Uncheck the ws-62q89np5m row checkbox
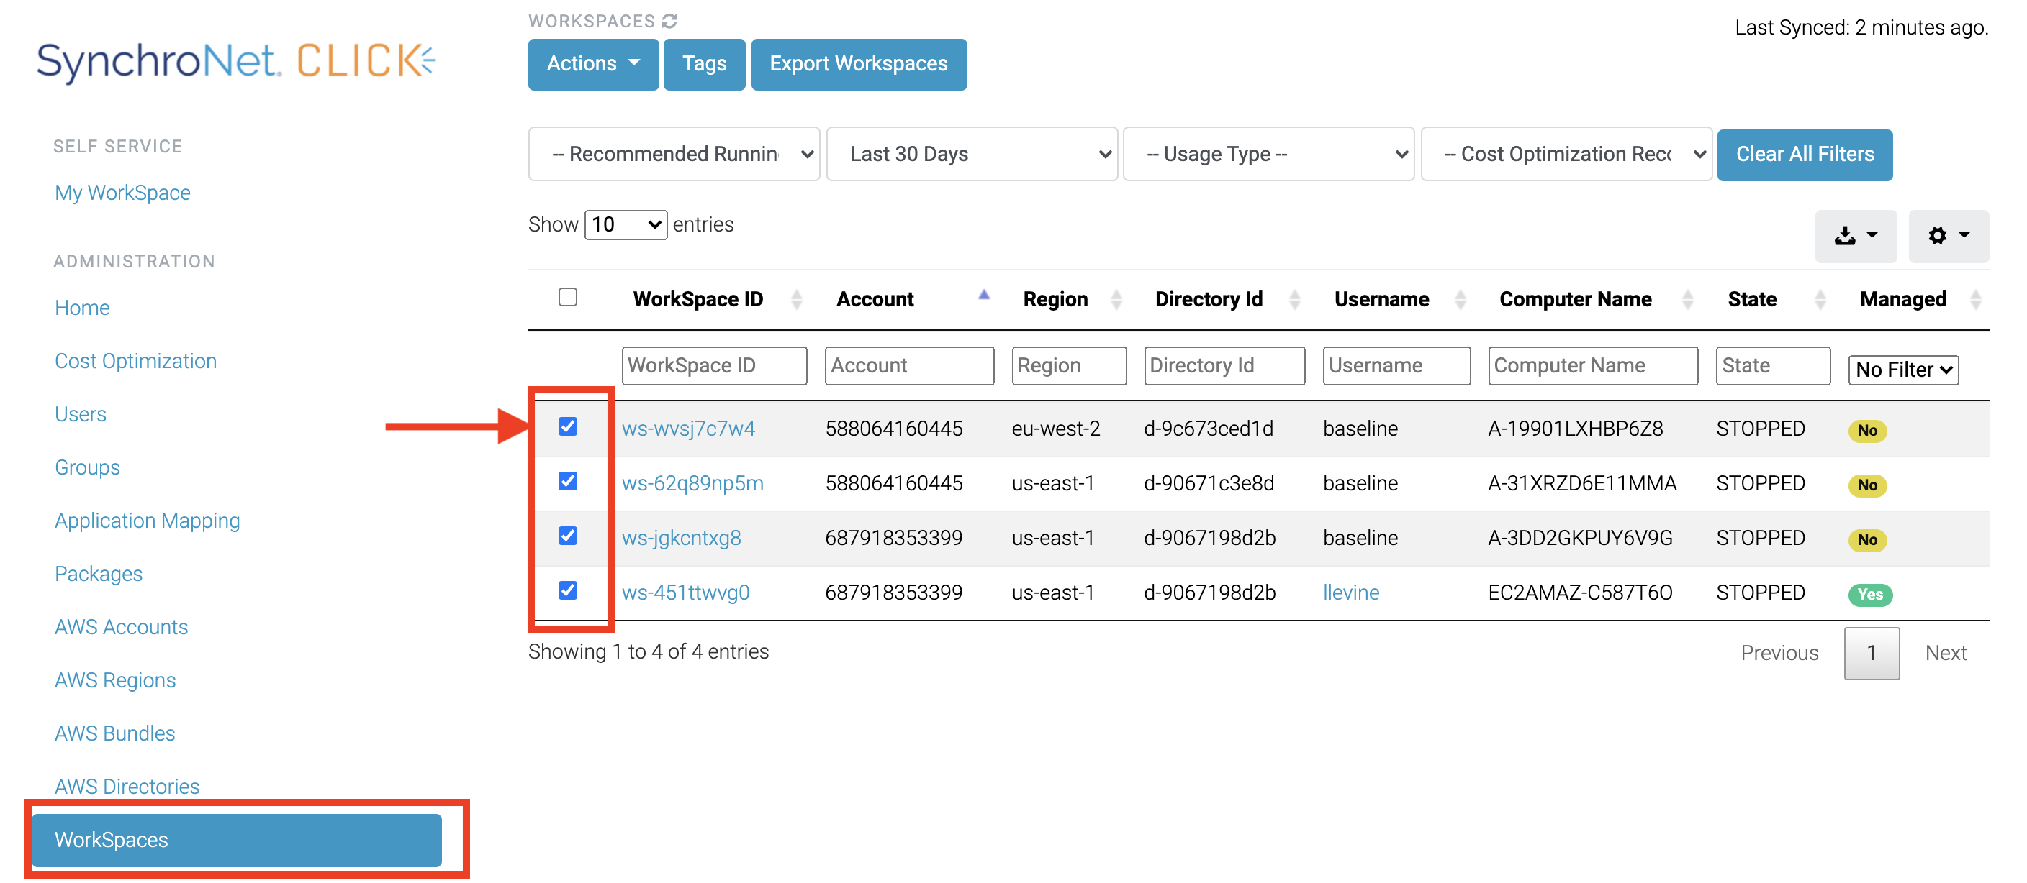Image resolution: width=2027 pixels, height=883 pixels. 567,481
